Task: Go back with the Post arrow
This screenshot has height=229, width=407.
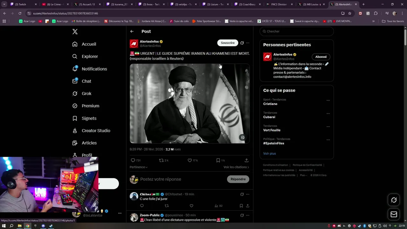Action: tap(132, 31)
